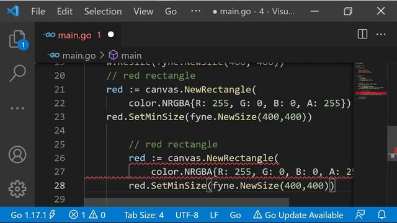The width and height of the screenshot is (397, 223).
Task: Split the editor to the right
Action: pyautogui.click(x=362, y=34)
